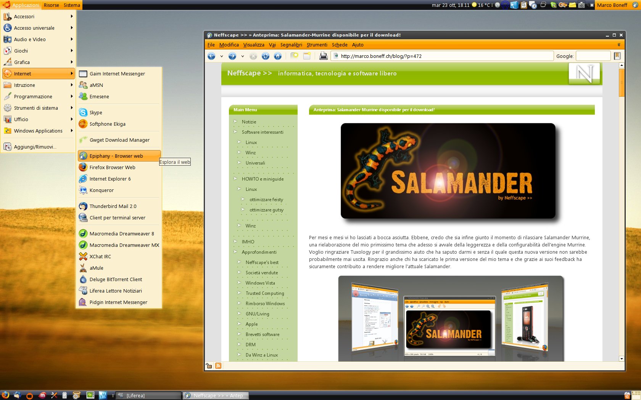Screen dimensions: 641x400
Task: Click the greyed Stop loading icon
Action: pos(253,56)
